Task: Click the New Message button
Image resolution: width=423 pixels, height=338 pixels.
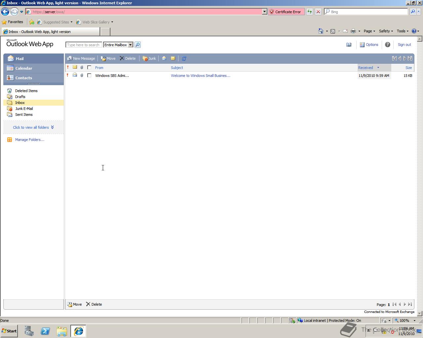Action: (x=81, y=58)
